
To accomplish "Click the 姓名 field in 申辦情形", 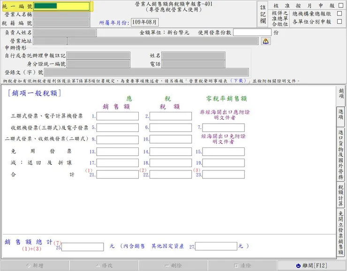I will click(193, 56).
